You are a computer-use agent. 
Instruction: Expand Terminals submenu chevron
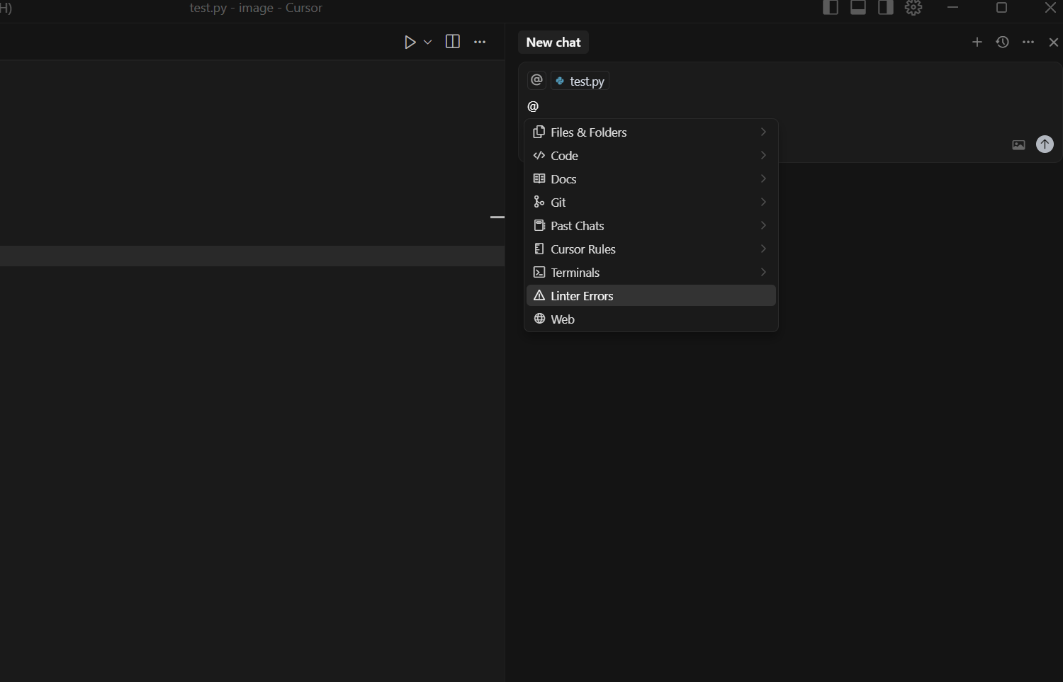point(763,272)
